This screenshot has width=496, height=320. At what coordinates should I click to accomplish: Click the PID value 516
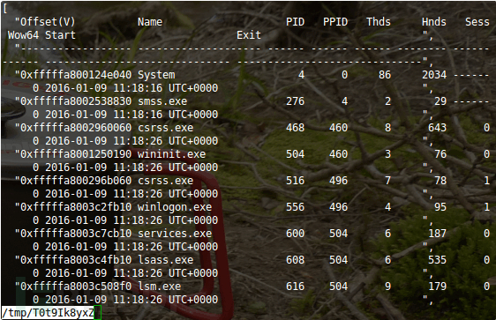pos(295,181)
